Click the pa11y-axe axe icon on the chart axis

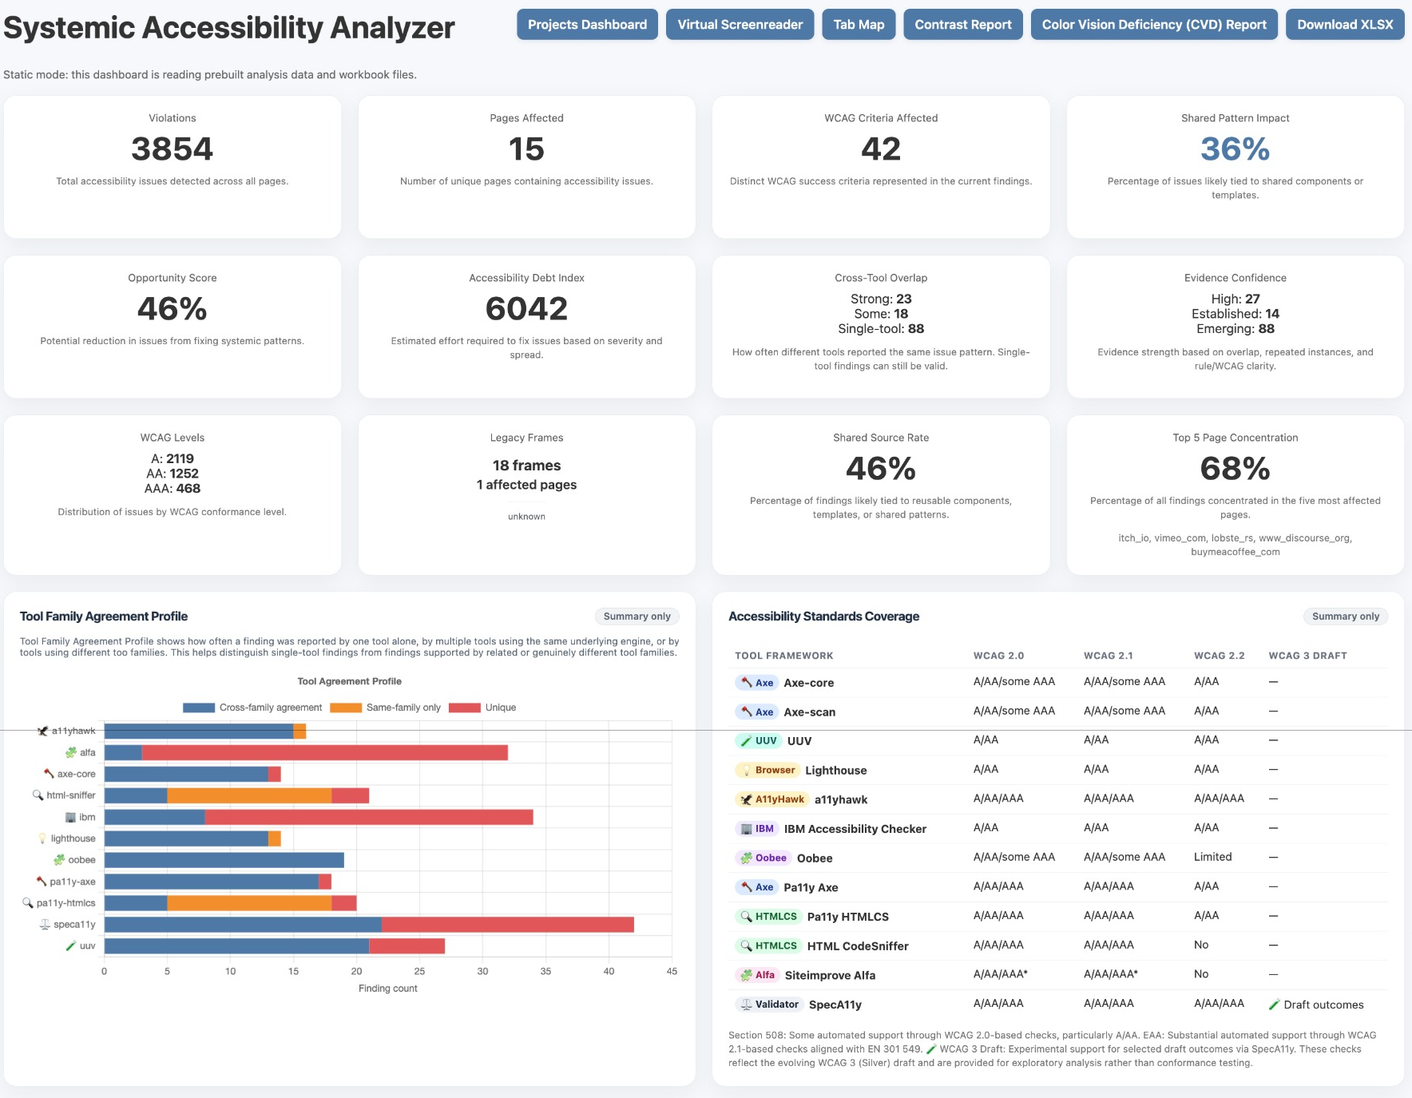coord(41,882)
